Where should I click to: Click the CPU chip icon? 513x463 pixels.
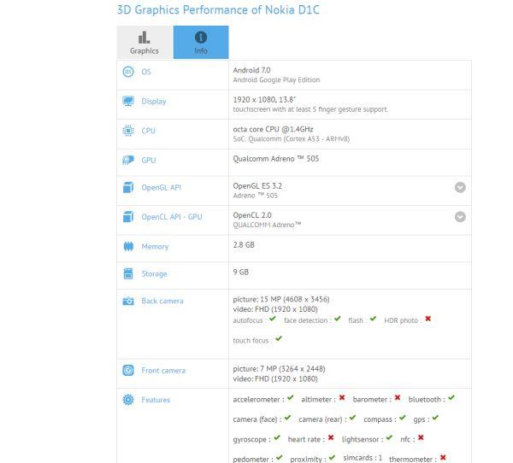(x=128, y=131)
